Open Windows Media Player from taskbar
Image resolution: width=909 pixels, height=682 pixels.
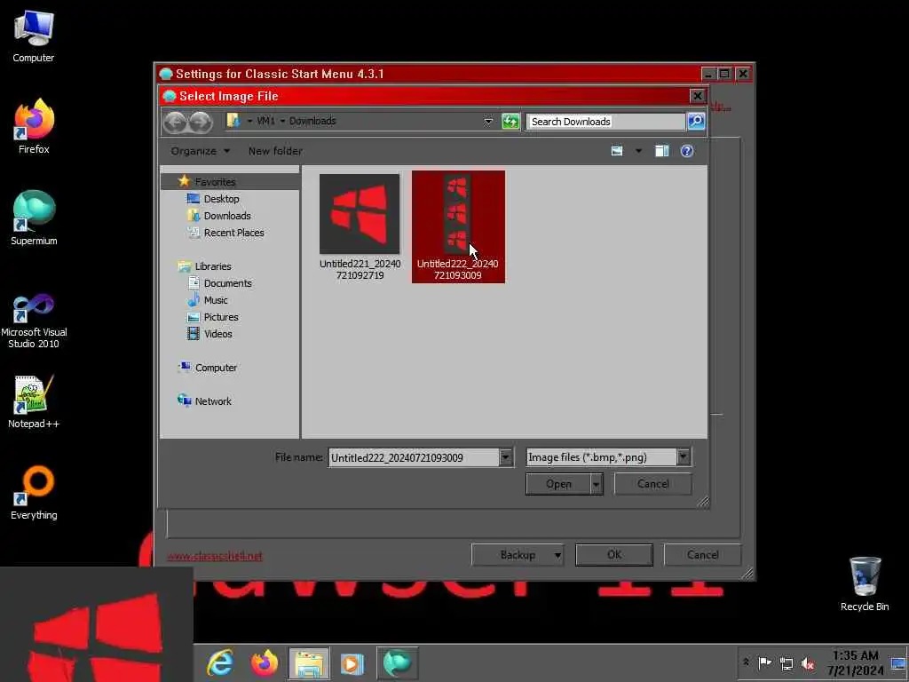tap(352, 662)
